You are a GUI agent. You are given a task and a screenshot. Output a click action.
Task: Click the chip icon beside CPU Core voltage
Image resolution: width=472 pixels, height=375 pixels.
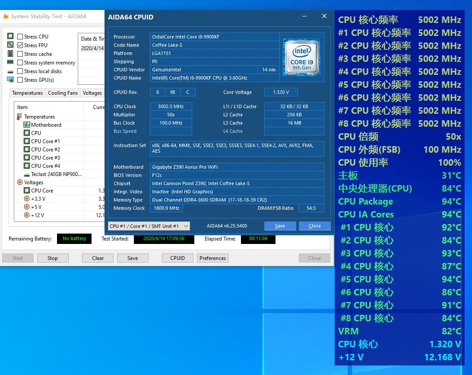26,190
